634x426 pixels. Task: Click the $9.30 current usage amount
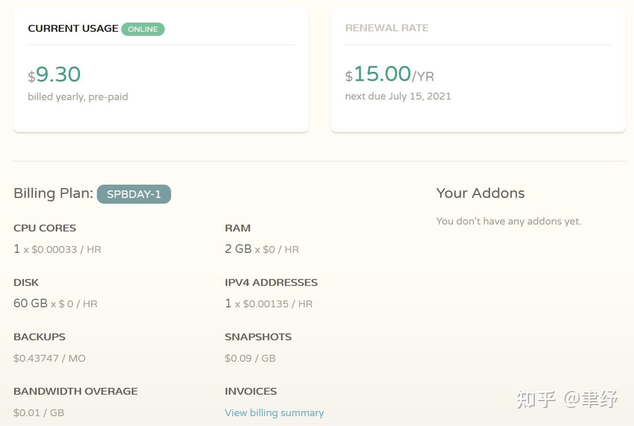tap(55, 75)
